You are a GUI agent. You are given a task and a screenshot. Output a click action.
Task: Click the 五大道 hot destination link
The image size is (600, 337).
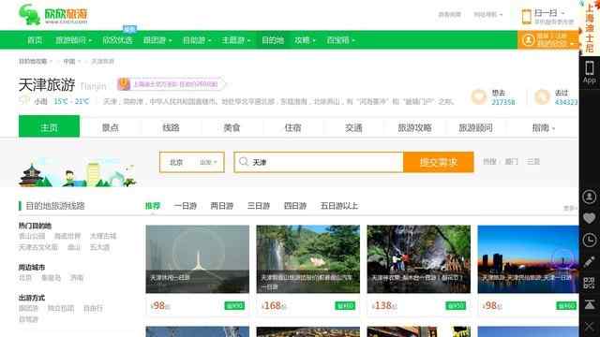click(100, 247)
